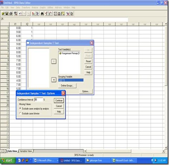This screenshot has height=165, width=169.
Task: Click the Confidence Interval input field
Action: pyautogui.click(x=39, y=100)
